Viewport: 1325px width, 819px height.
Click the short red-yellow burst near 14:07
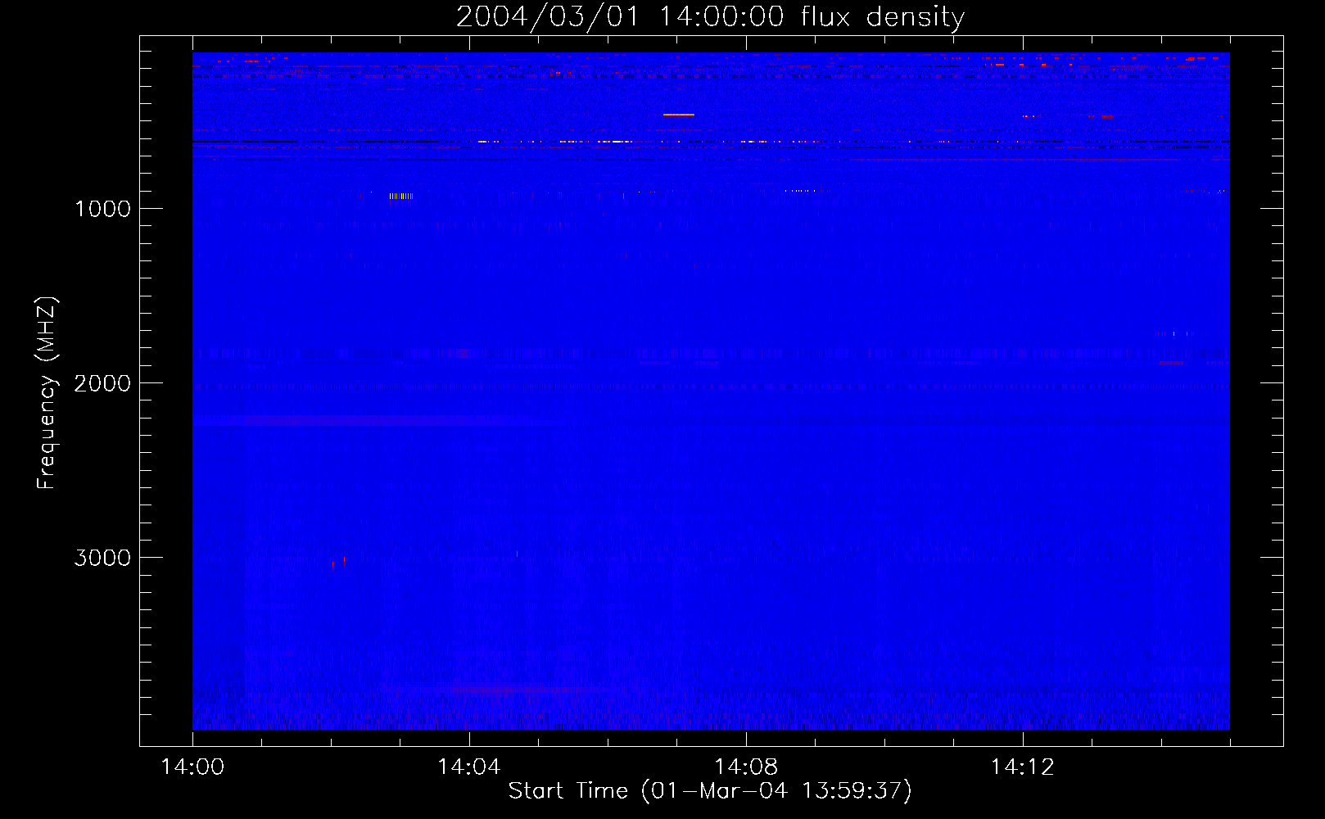679,115
